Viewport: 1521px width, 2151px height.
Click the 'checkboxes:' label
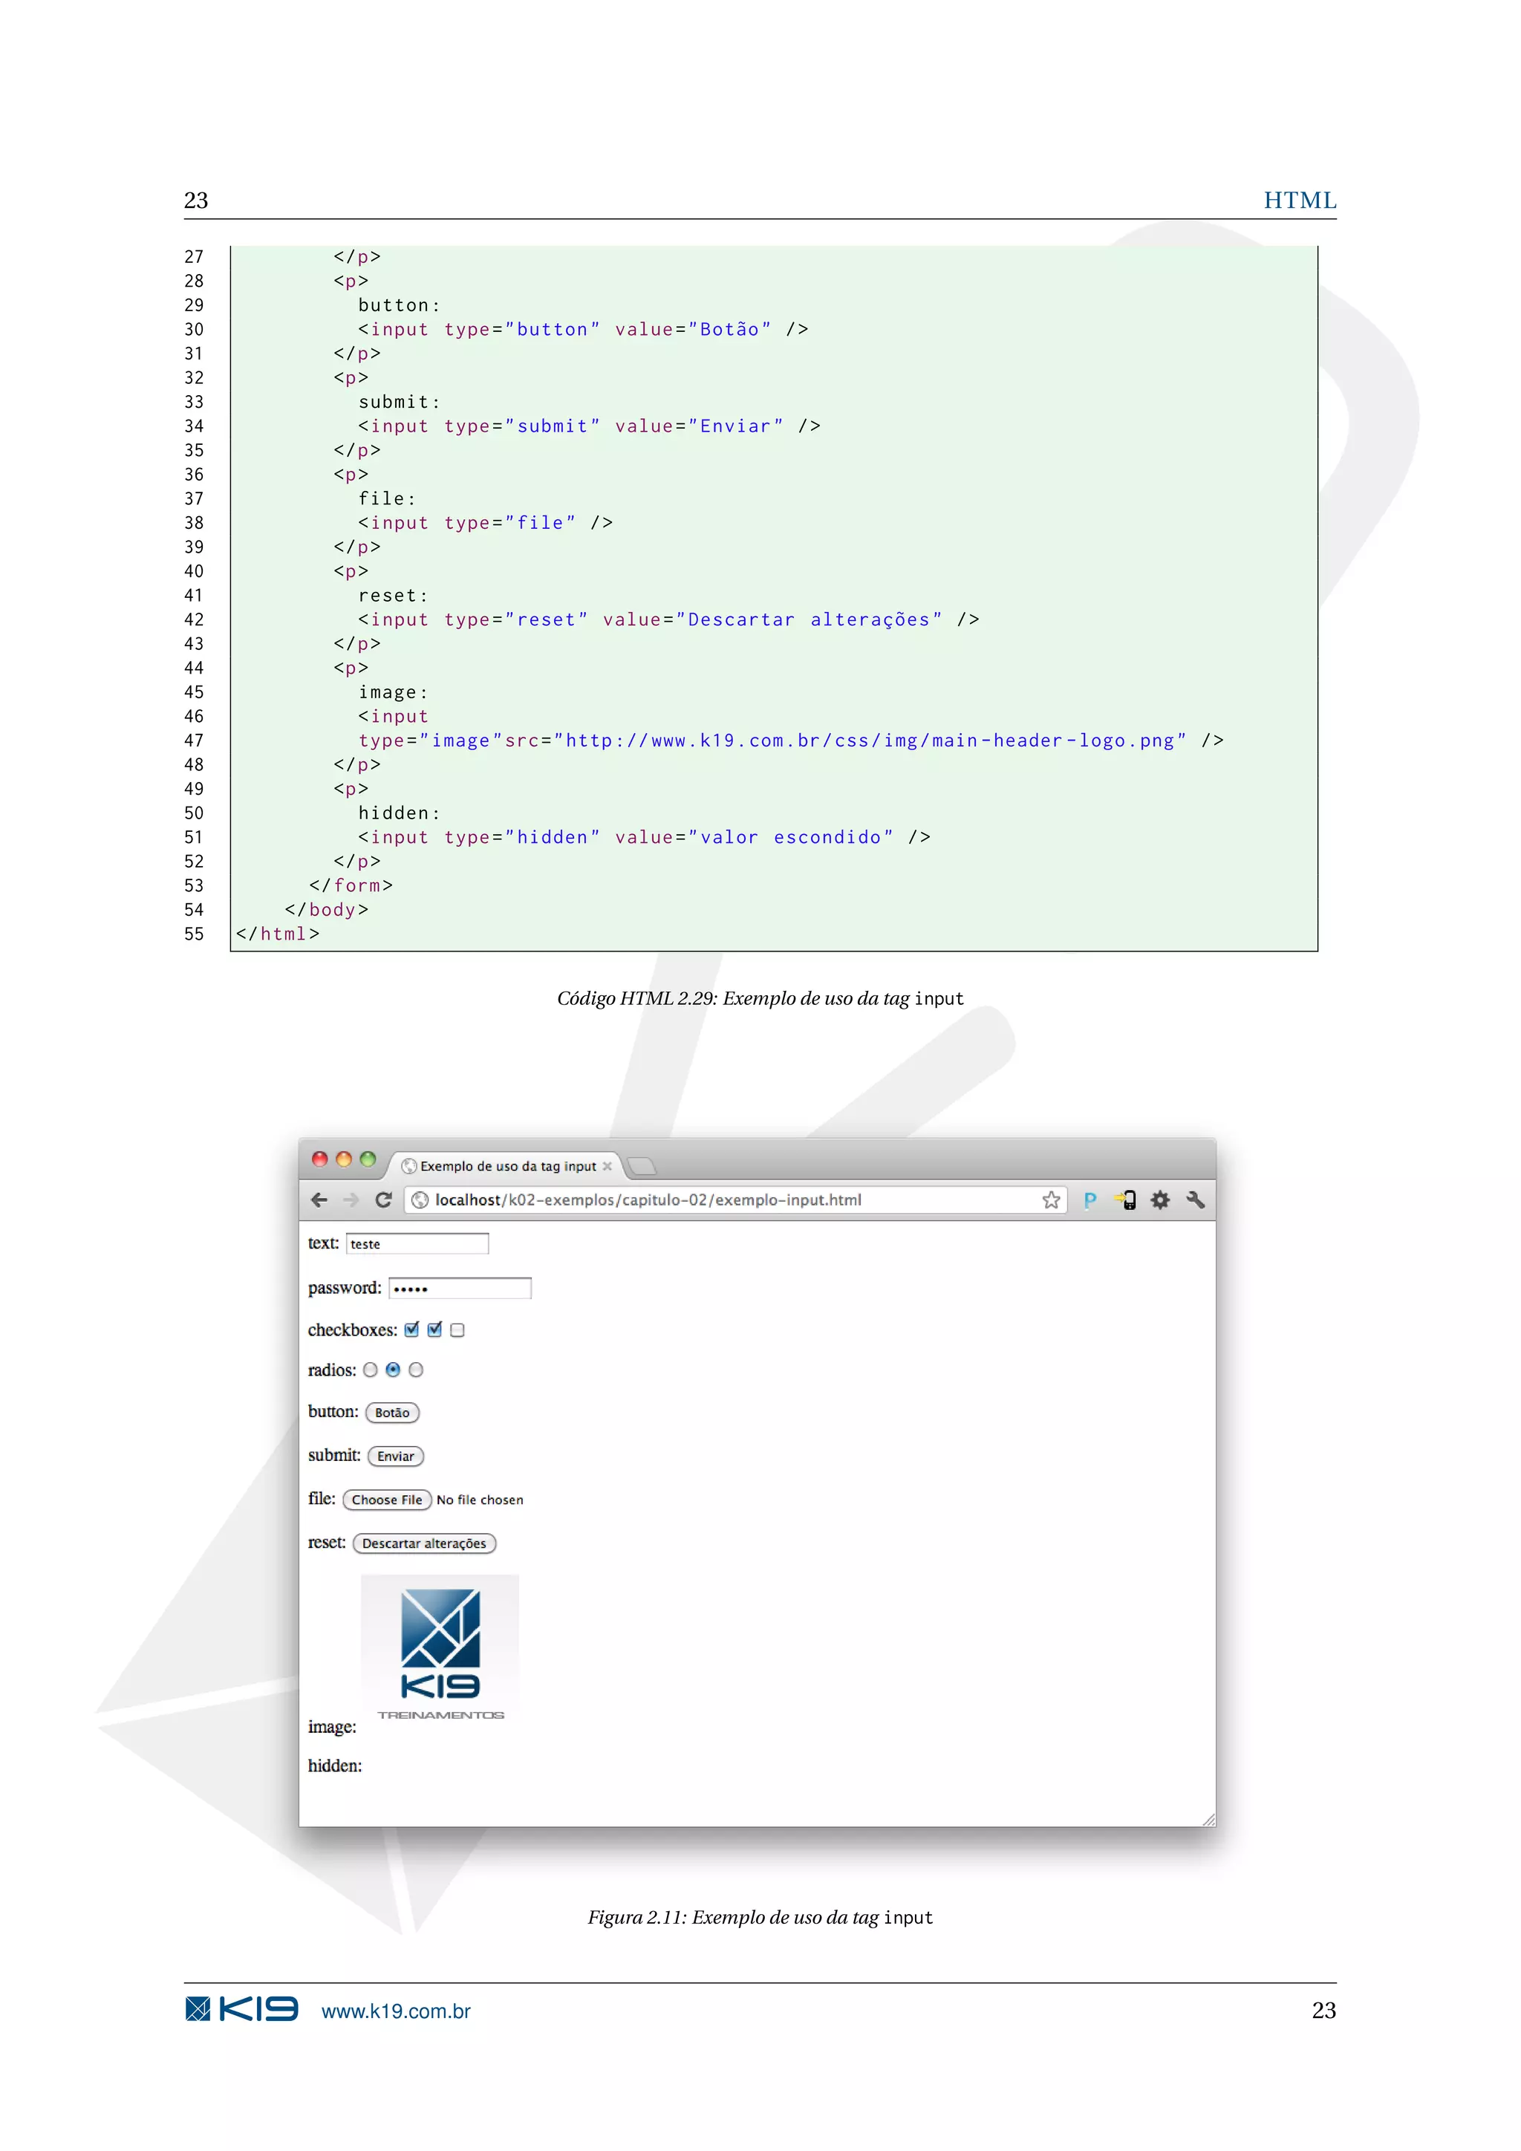353,1330
